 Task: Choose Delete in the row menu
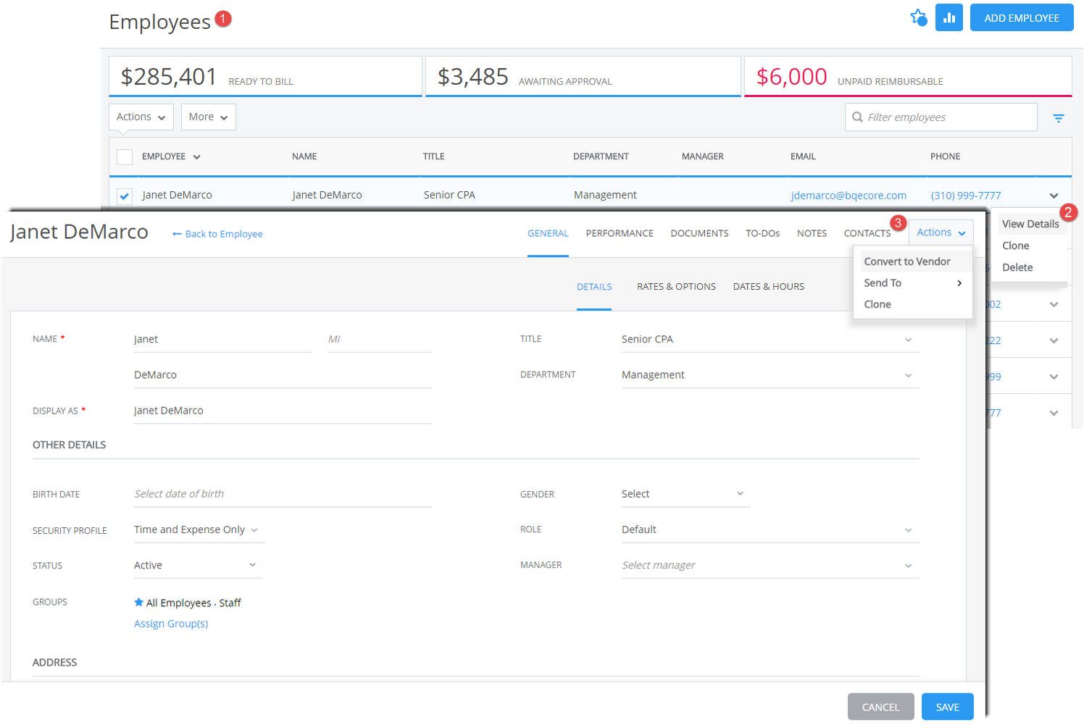pos(1030,267)
